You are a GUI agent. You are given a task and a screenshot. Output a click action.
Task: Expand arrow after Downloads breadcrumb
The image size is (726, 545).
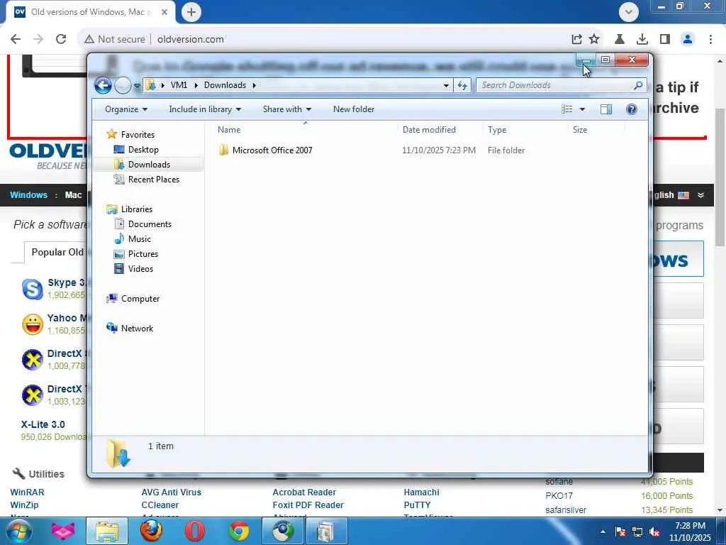click(255, 85)
